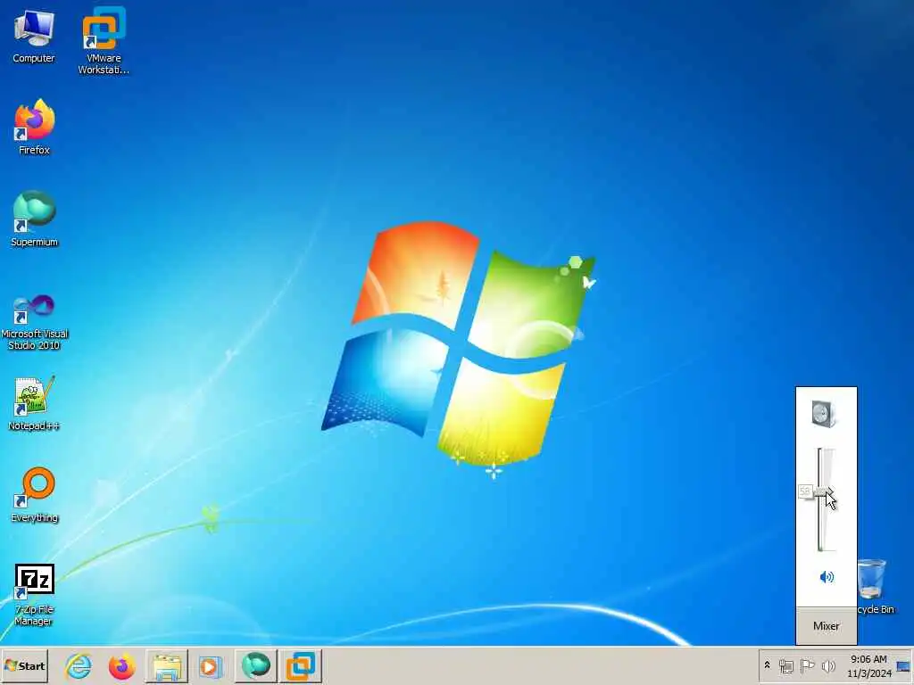Select the Recycle Bin desktop icon
Image resolution: width=914 pixels, height=685 pixels.
pyautogui.click(x=875, y=587)
